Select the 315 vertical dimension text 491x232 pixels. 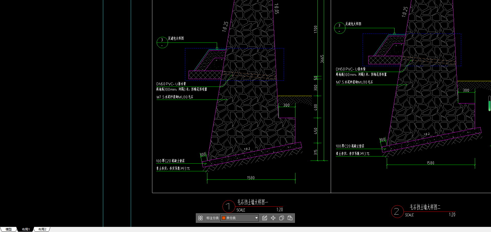coord(316,152)
